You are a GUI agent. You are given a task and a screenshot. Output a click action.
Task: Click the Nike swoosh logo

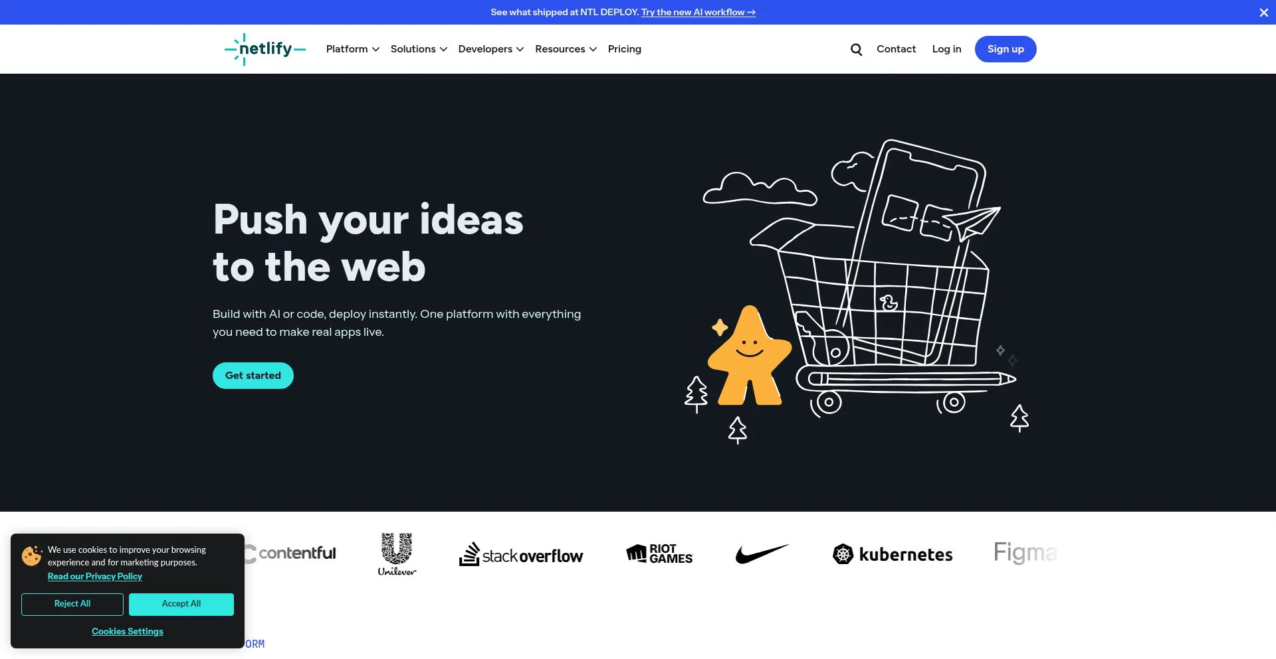coord(762,553)
